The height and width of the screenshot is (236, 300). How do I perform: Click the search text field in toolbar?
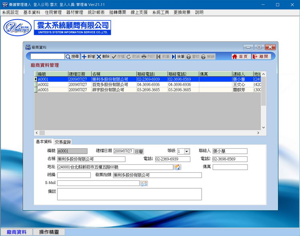48,56
